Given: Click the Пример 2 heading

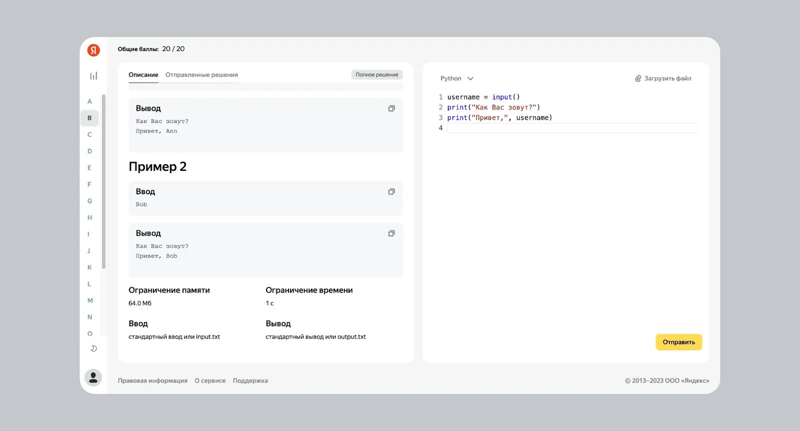Looking at the screenshot, I should coord(157,167).
